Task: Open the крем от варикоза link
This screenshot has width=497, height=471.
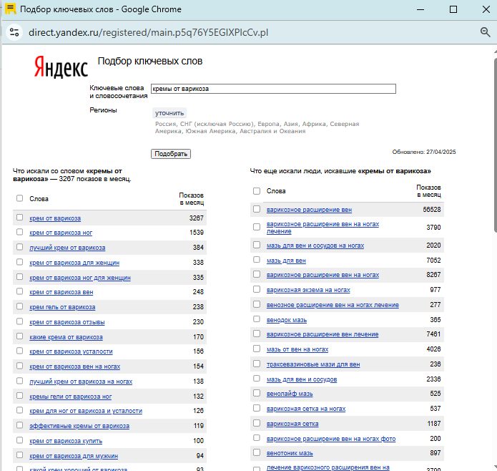Action: [x=55, y=218]
